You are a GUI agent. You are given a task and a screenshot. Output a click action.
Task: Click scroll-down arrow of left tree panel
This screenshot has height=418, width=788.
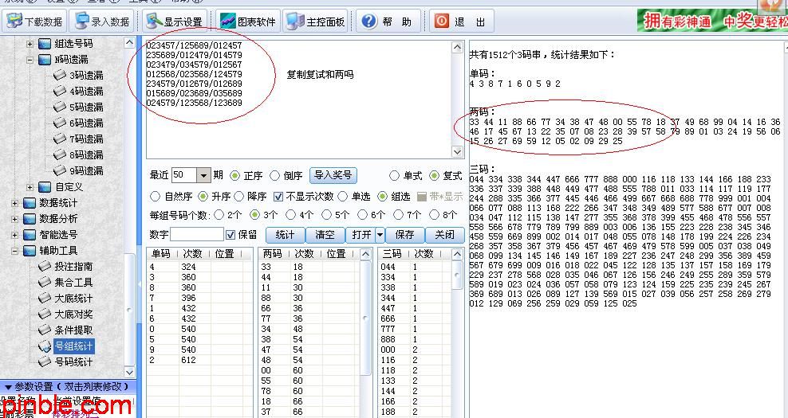pyautogui.click(x=129, y=372)
